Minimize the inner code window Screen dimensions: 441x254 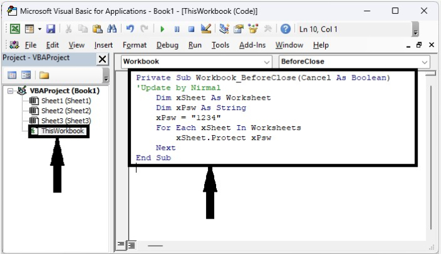pyautogui.click(x=408, y=46)
